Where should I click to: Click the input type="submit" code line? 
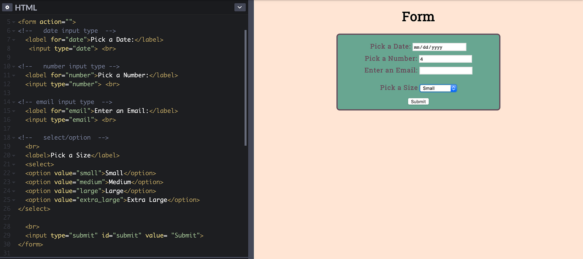point(115,235)
